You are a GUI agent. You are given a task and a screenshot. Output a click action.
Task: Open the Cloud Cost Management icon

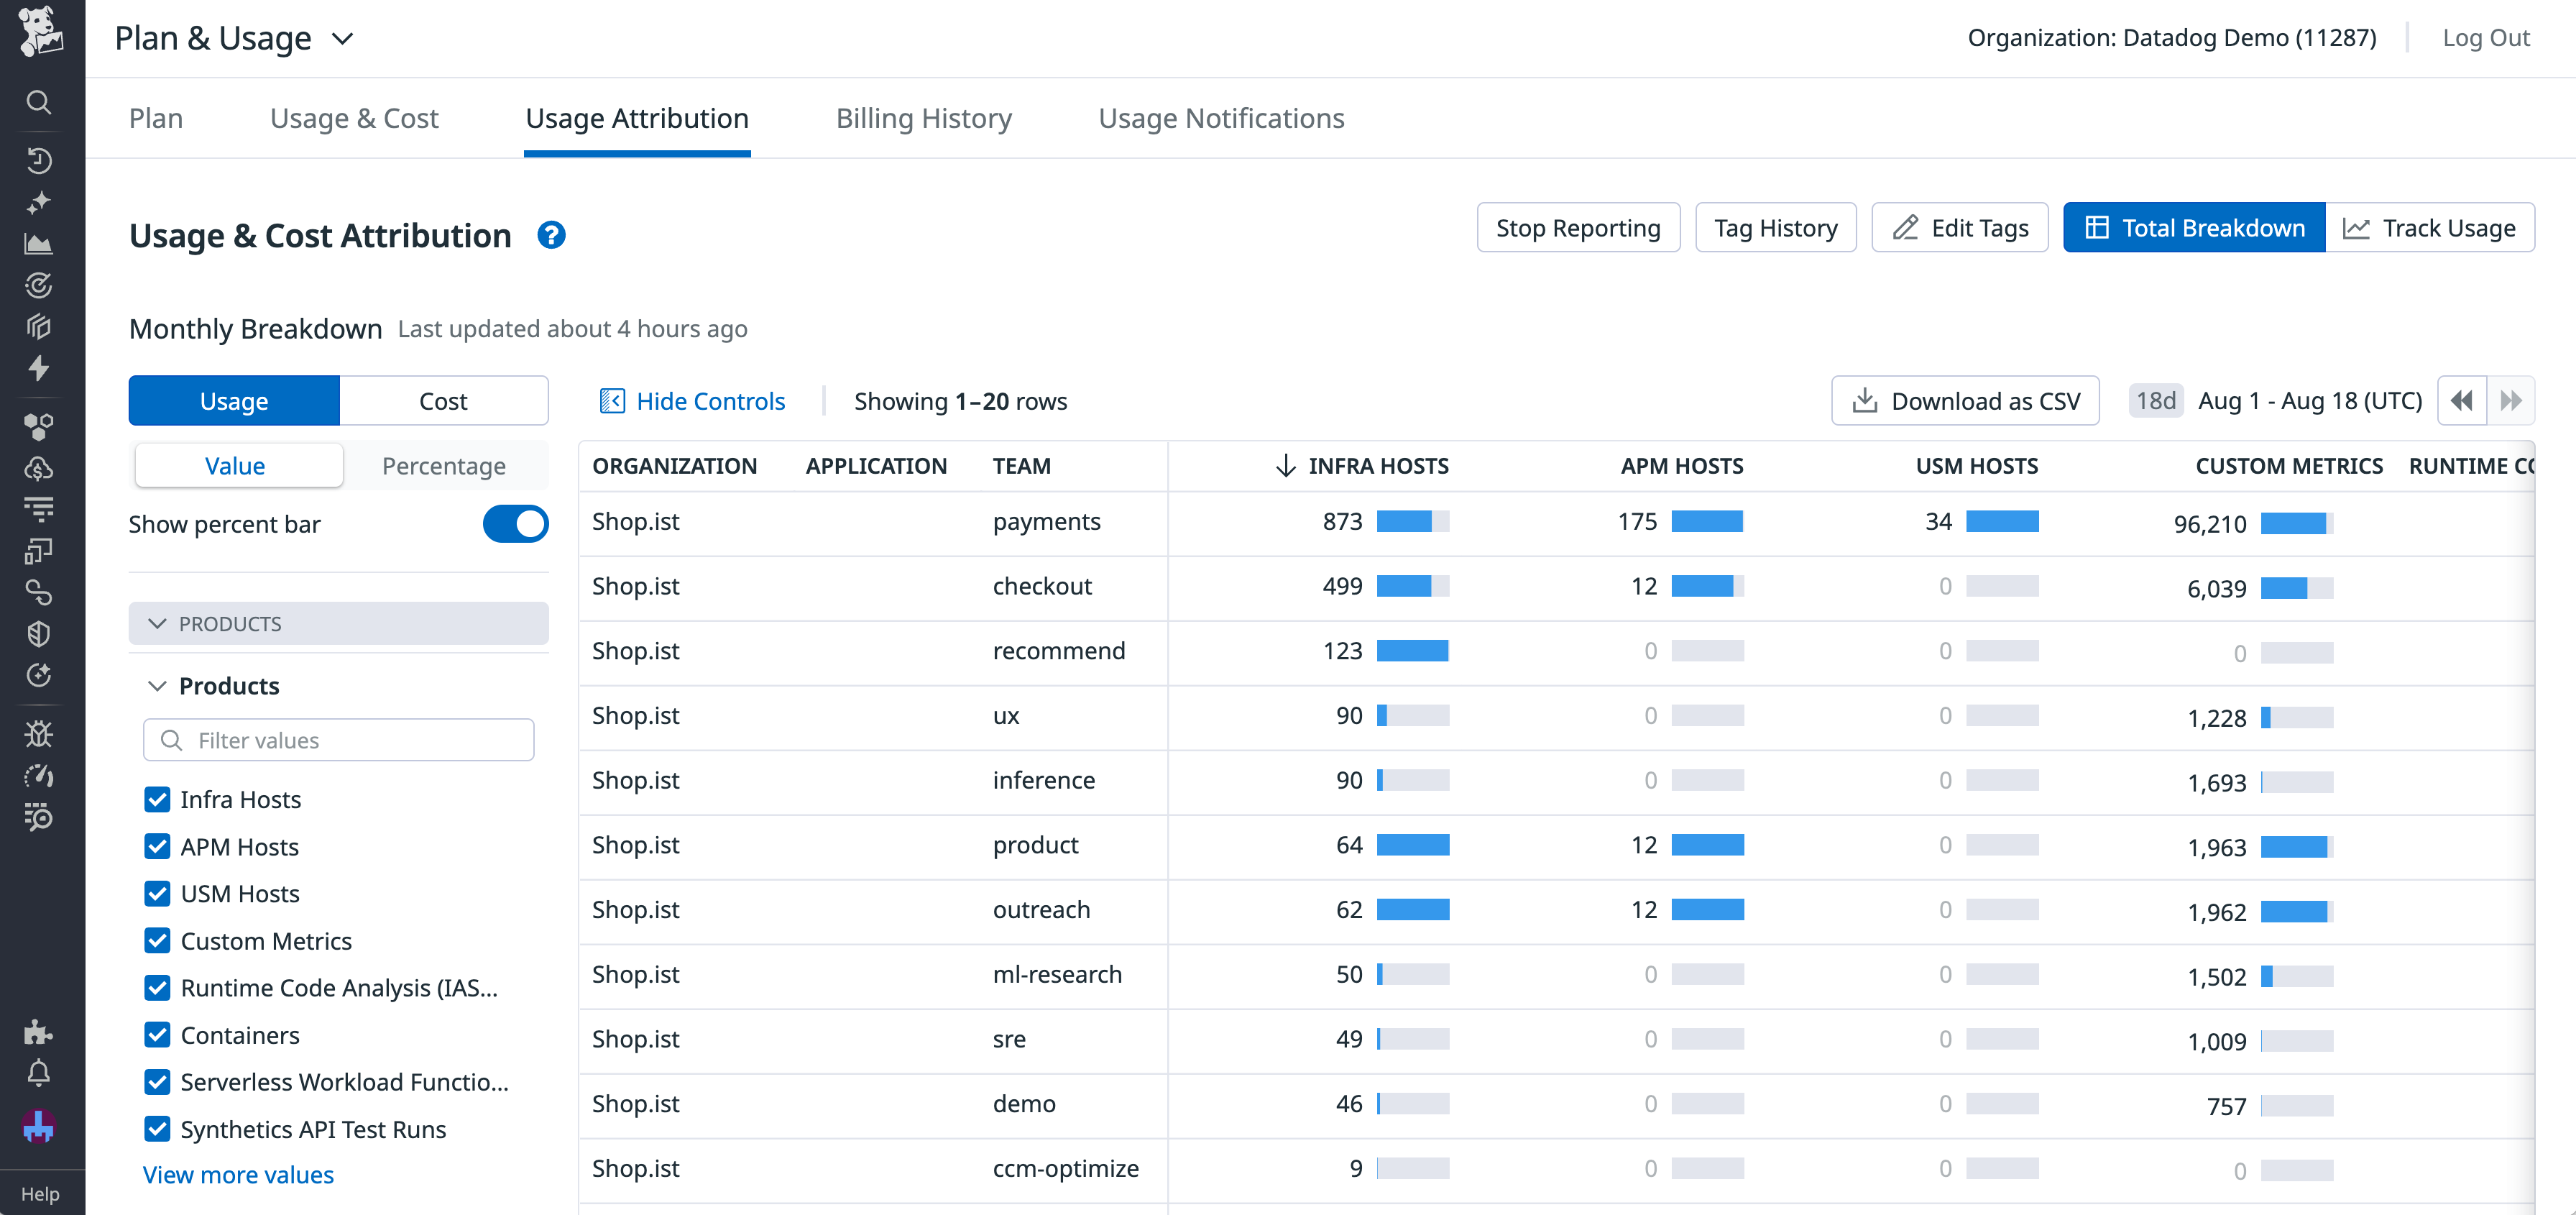tap(39, 467)
